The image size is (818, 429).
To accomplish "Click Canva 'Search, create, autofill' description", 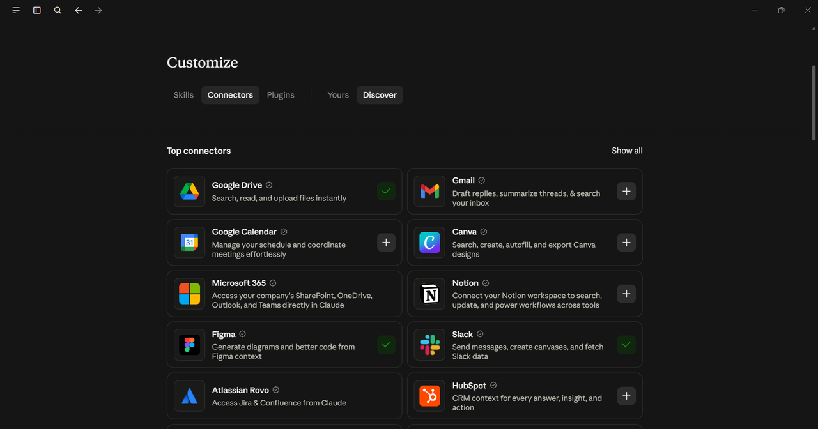I will click(x=524, y=250).
